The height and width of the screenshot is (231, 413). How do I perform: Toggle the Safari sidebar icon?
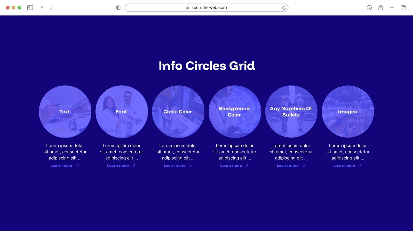point(30,8)
